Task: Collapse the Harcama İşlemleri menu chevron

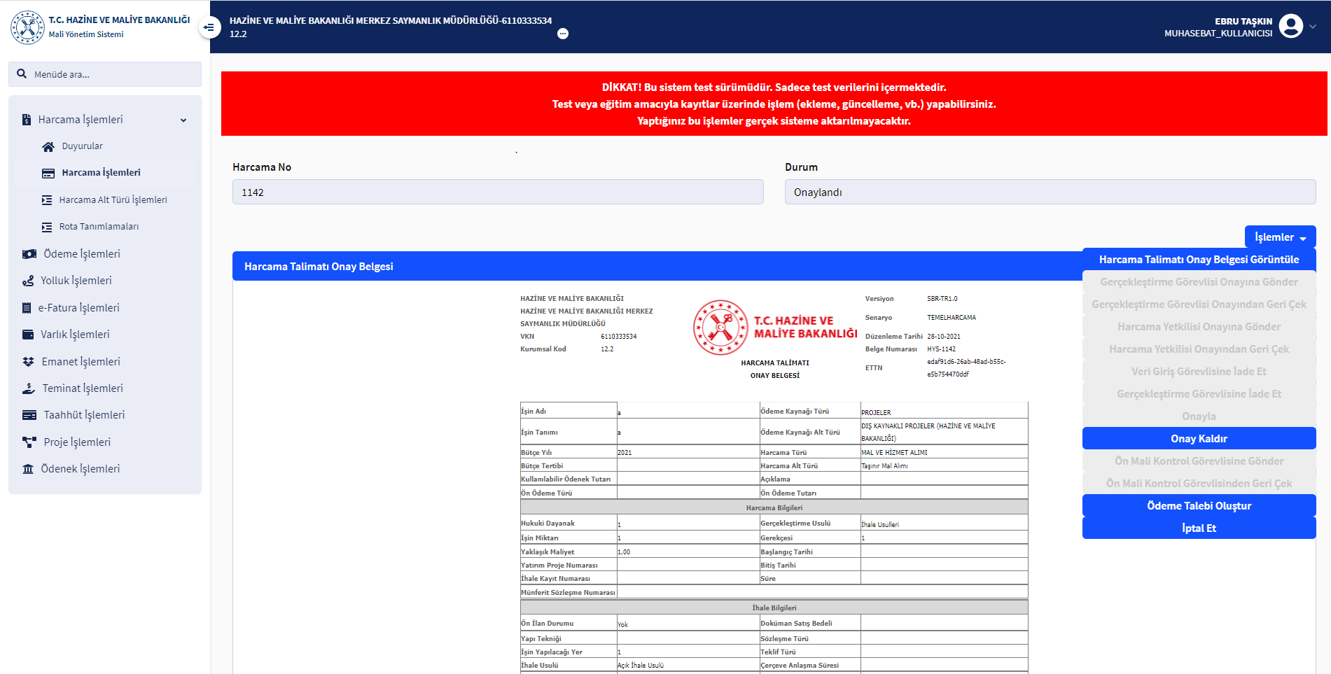Action: coord(183,120)
